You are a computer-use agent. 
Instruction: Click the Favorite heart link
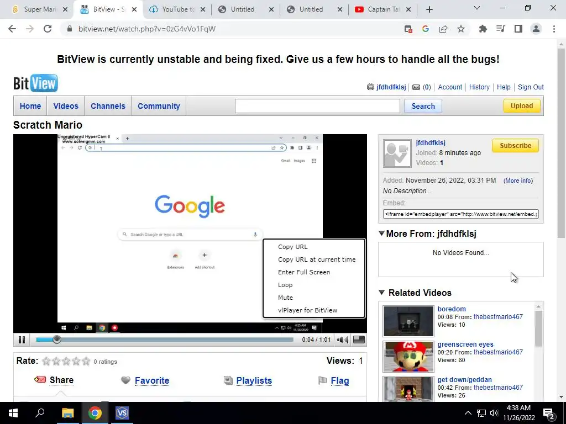point(151,380)
